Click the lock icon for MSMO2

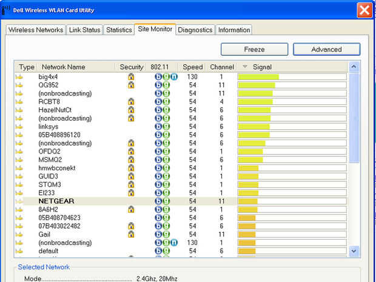131,159
